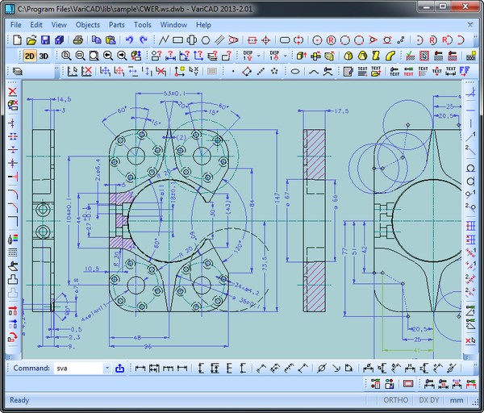This screenshot has height=413, width=484.
Task: Click the mm units button
Action: (459, 400)
